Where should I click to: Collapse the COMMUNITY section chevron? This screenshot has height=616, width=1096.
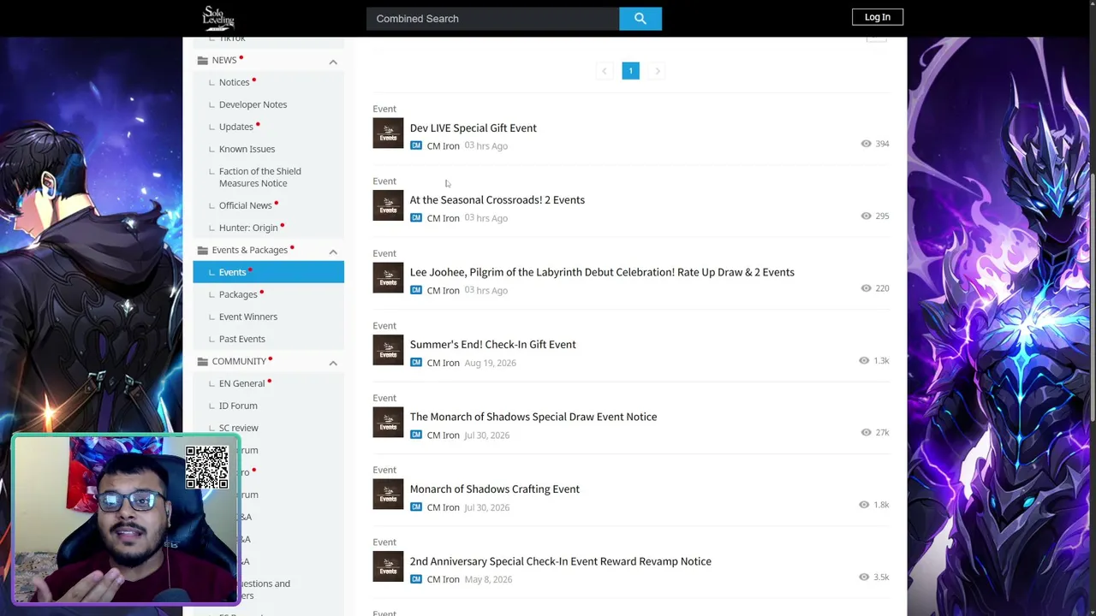tap(333, 363)
